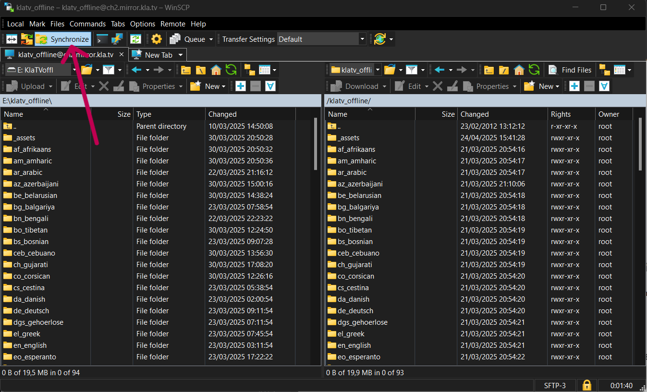
Task: Click the remote panel vertical scrollbar
Action: 640,145
